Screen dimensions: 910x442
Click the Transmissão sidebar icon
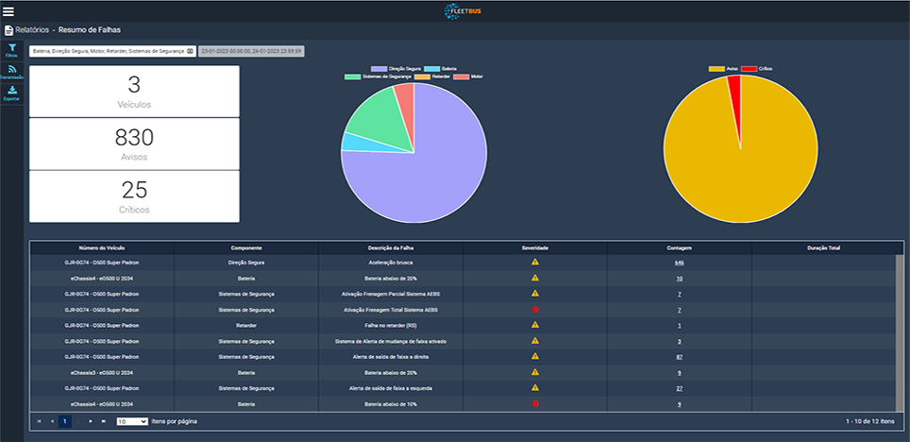coord(11,72)
